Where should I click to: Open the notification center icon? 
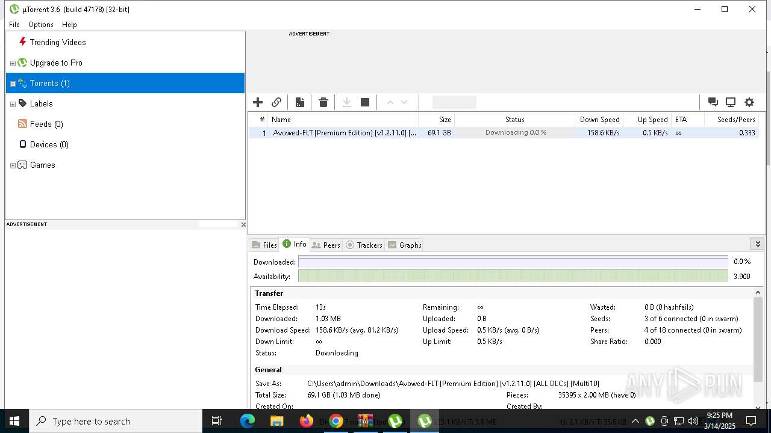(x=751, y=421)
